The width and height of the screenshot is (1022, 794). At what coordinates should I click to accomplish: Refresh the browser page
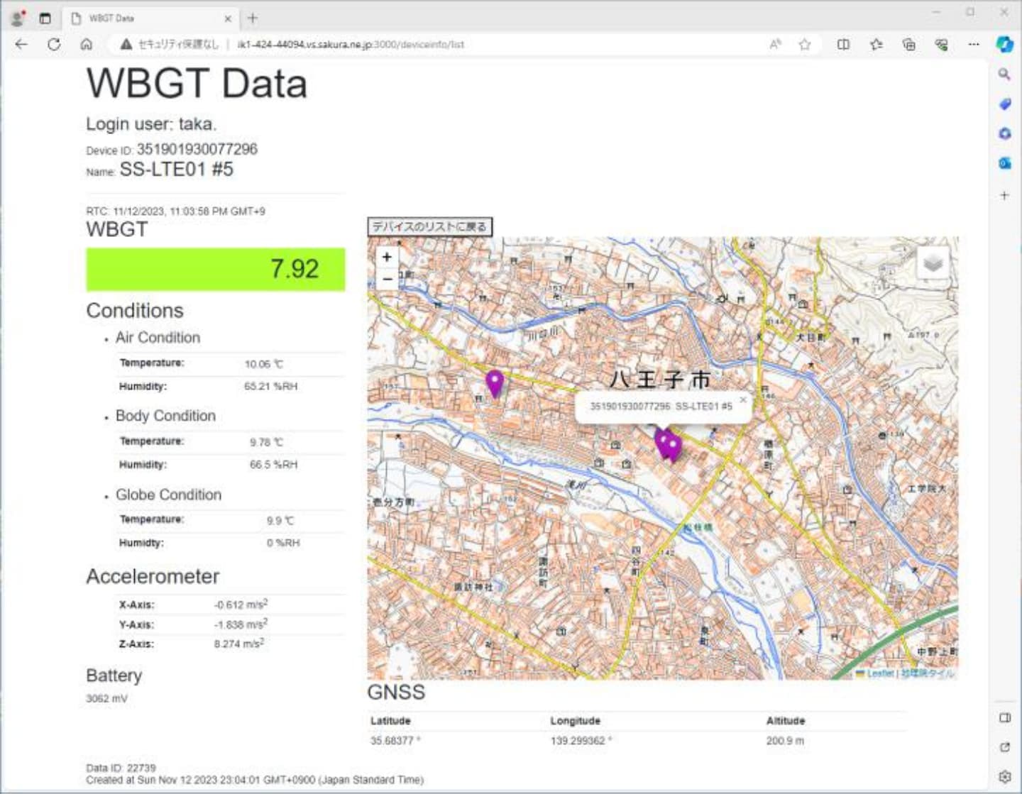coord(54,44)
